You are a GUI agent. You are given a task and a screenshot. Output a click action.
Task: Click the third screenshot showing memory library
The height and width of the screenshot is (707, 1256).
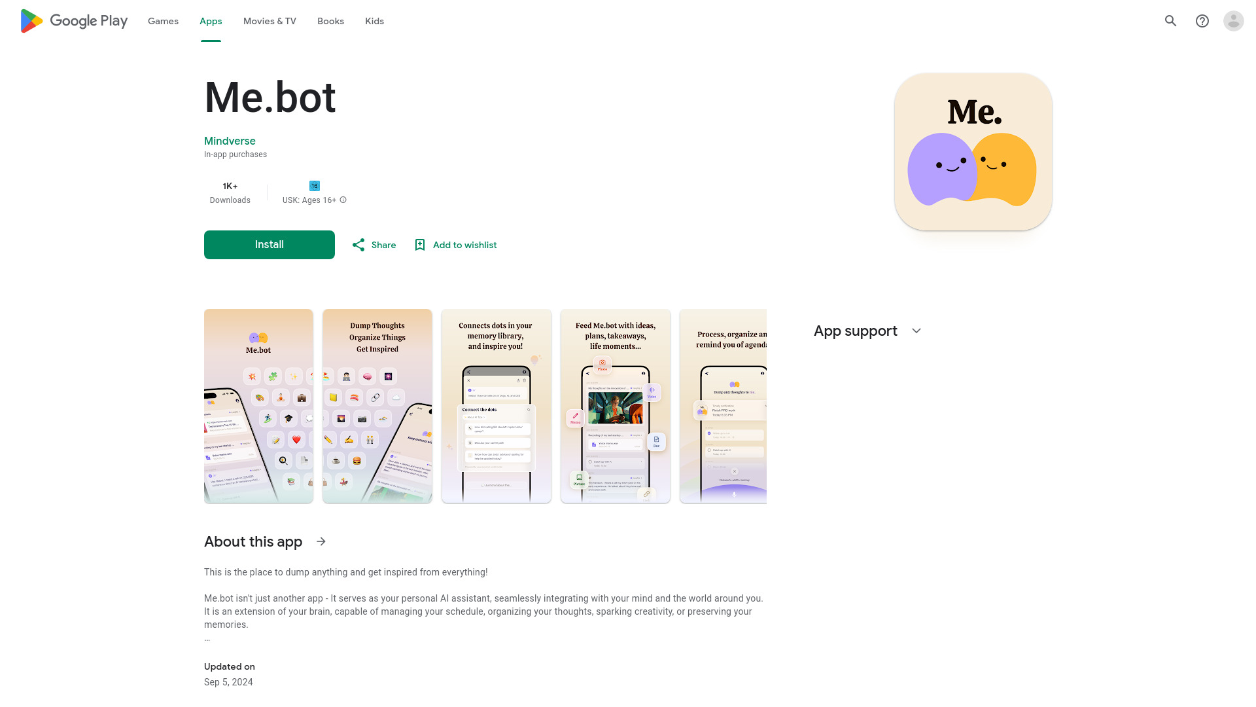(496, 406)
